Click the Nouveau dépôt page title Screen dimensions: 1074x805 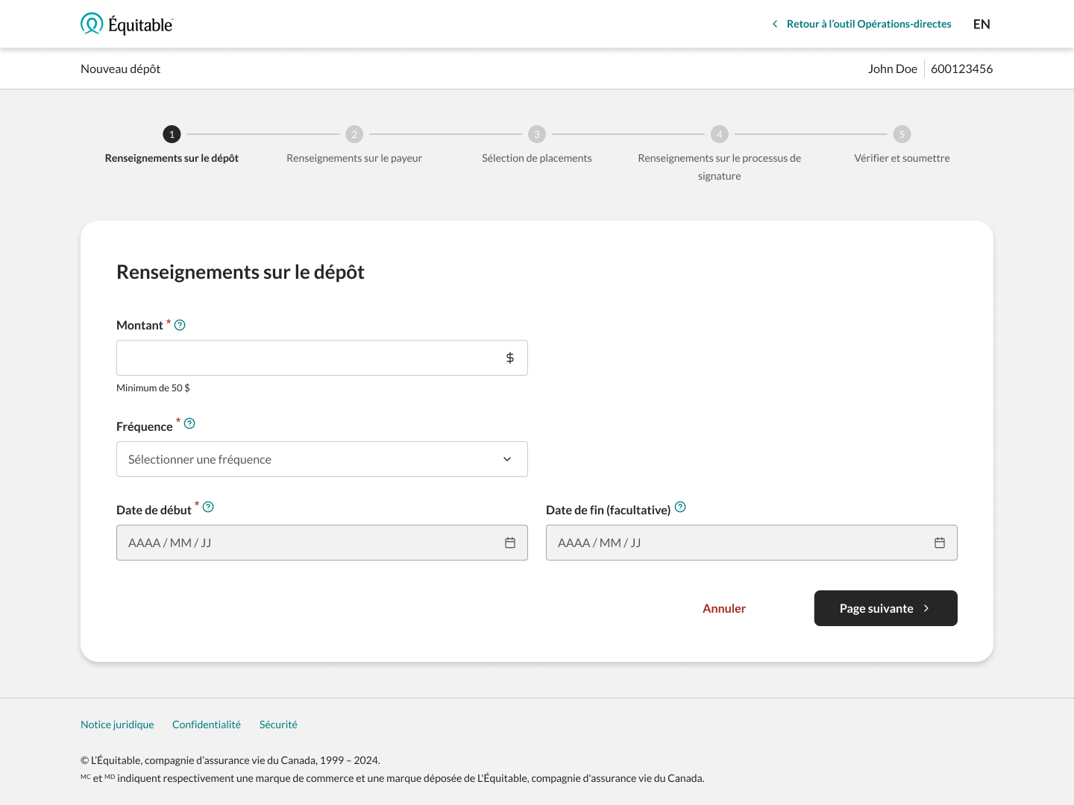pyautogui.click(x=121, y=69)
